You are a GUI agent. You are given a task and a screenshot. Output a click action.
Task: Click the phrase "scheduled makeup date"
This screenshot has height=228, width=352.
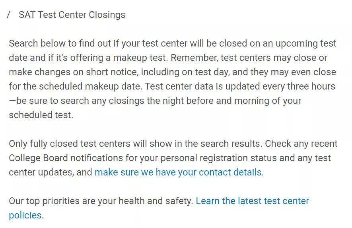(x=89, y=86)
